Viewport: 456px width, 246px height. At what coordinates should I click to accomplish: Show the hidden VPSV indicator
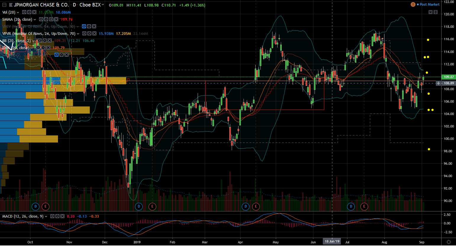point(84,27)
